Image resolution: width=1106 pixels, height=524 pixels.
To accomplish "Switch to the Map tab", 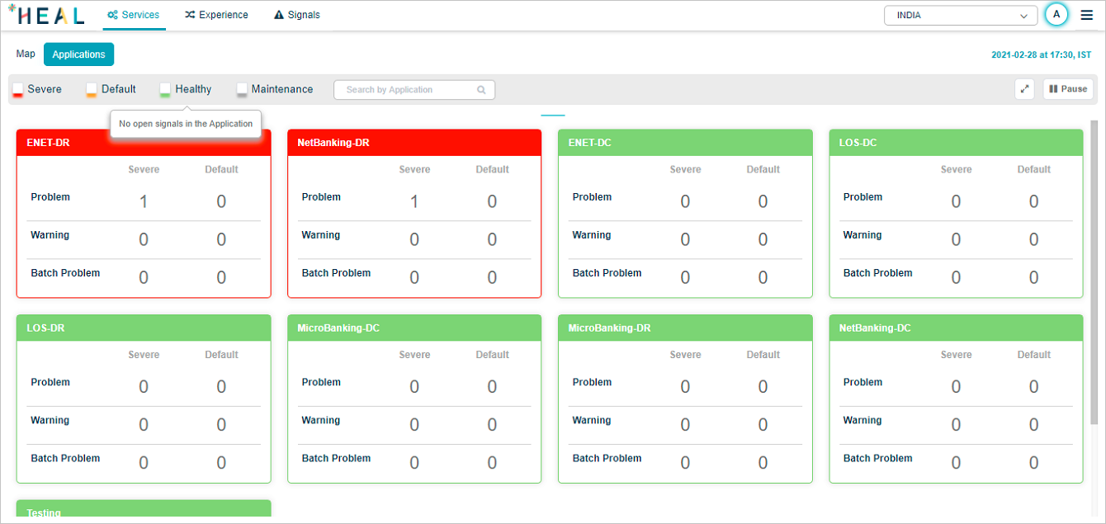I will [26, 54].
